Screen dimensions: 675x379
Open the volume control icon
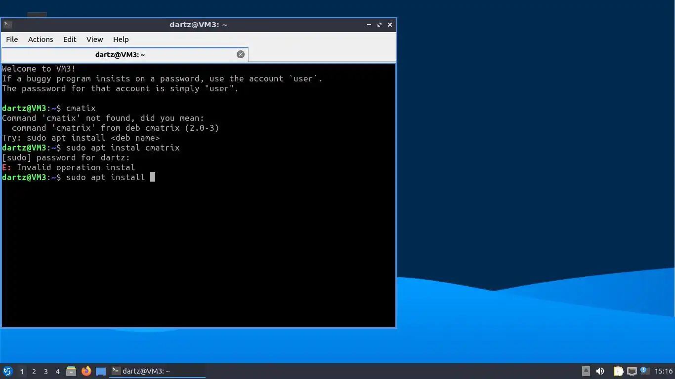pos(600,371)
